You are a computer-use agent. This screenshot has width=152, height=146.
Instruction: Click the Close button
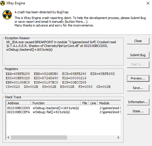[x=138, y=41]
